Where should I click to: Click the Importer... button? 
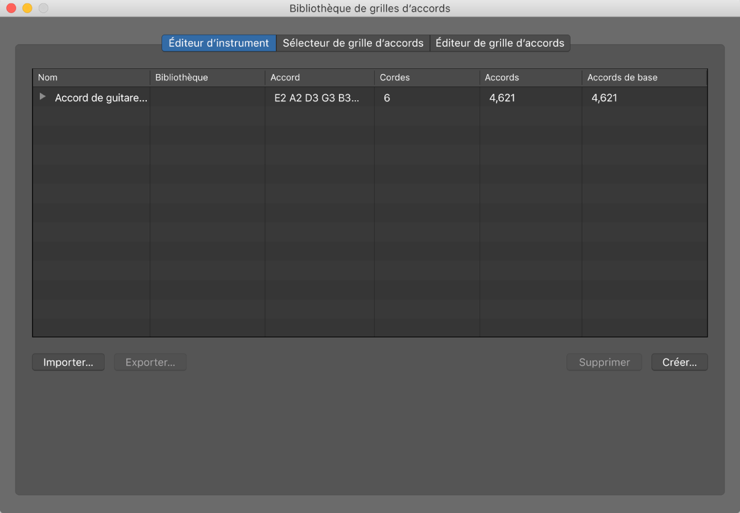point(68,362)
